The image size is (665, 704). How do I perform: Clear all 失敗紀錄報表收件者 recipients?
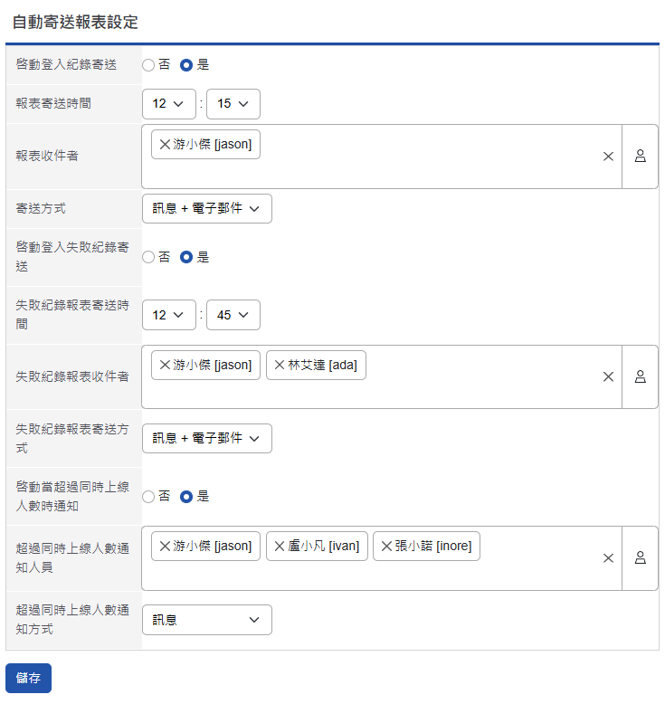(x=608, y=377)
